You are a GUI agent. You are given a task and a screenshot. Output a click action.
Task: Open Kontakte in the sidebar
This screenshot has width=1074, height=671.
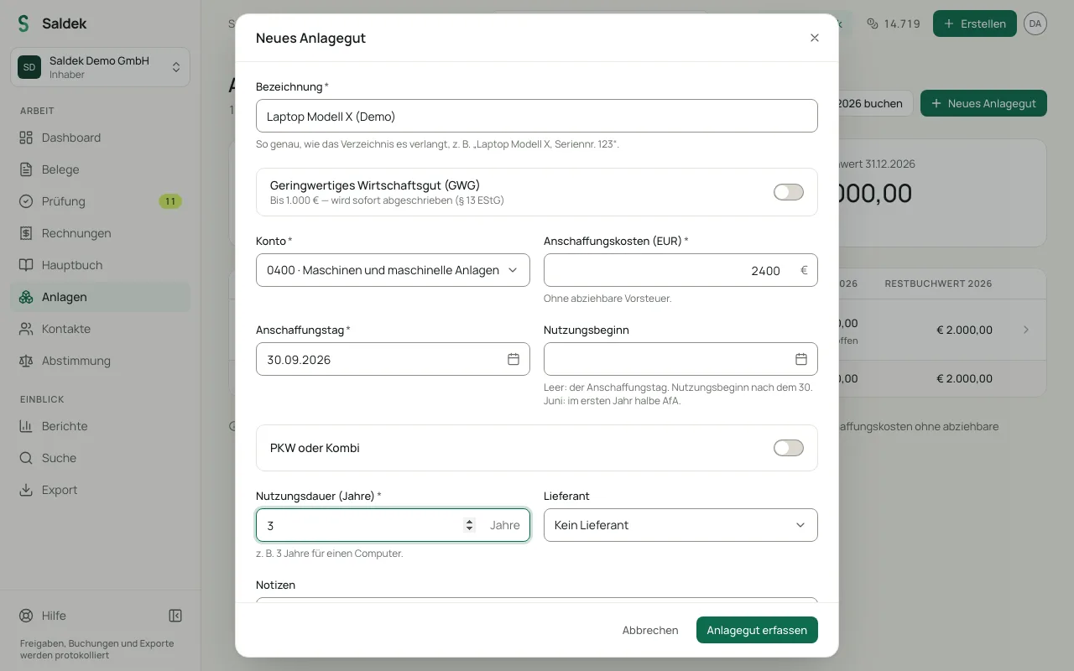[100, 329]
